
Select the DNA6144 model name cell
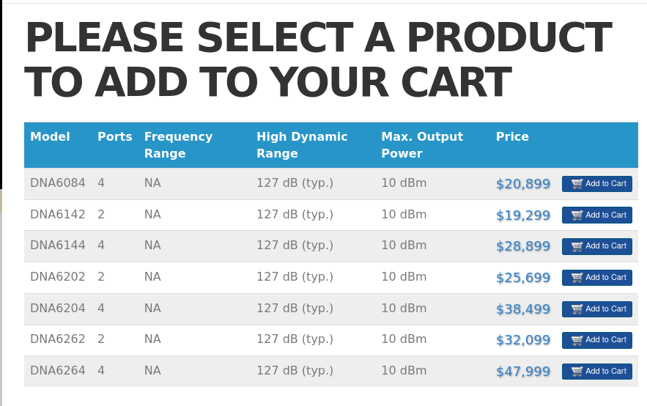pos(57,246)
